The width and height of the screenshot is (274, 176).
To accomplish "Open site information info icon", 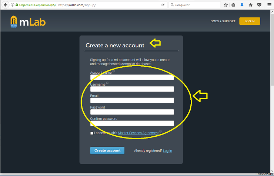I will [x=13, y=5].
